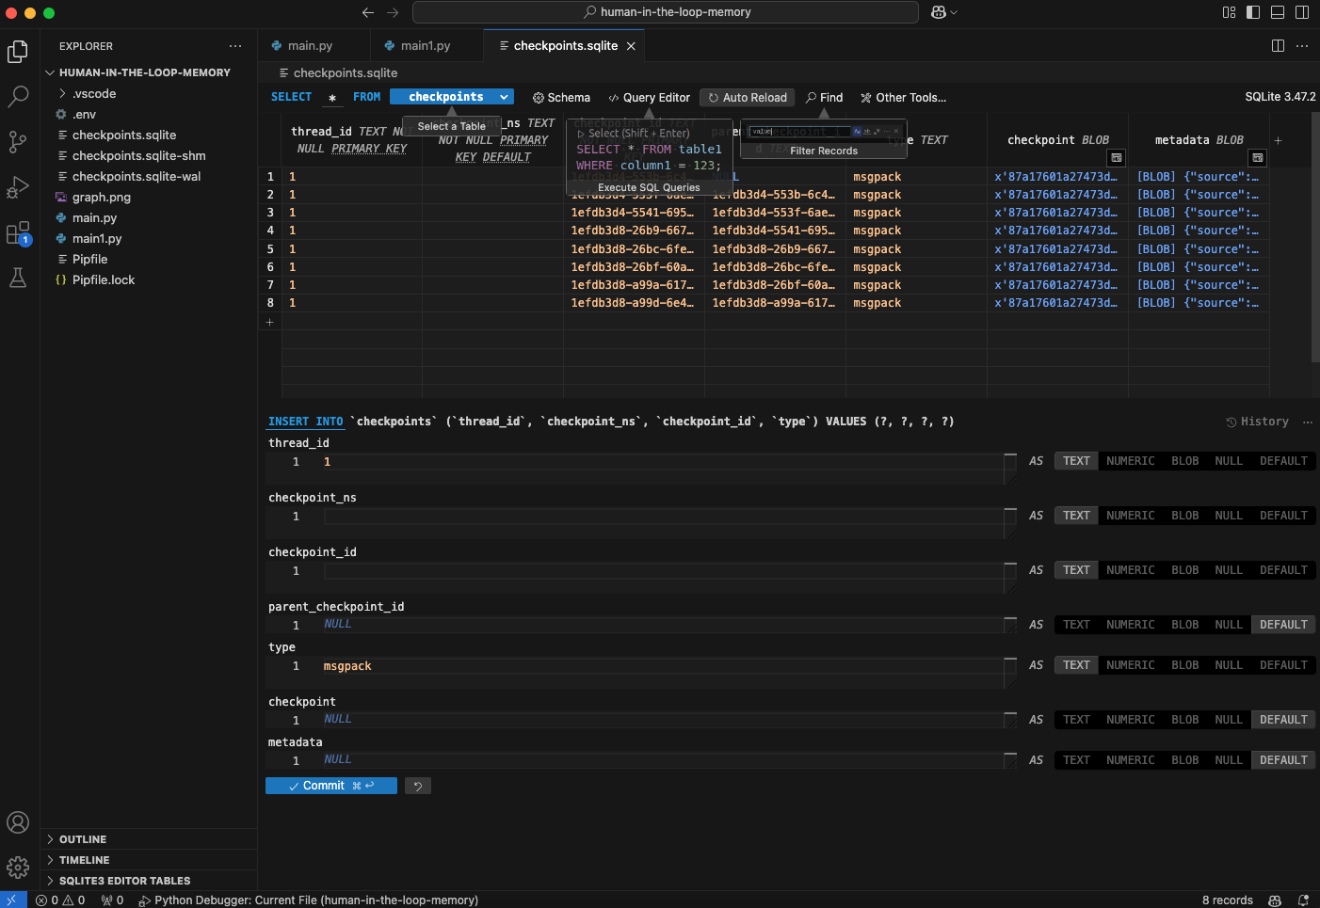Toggle the primary sidebar layout icon
Image resolution: width=1320 pixels, height=908 pixels.
point(1253,12)
